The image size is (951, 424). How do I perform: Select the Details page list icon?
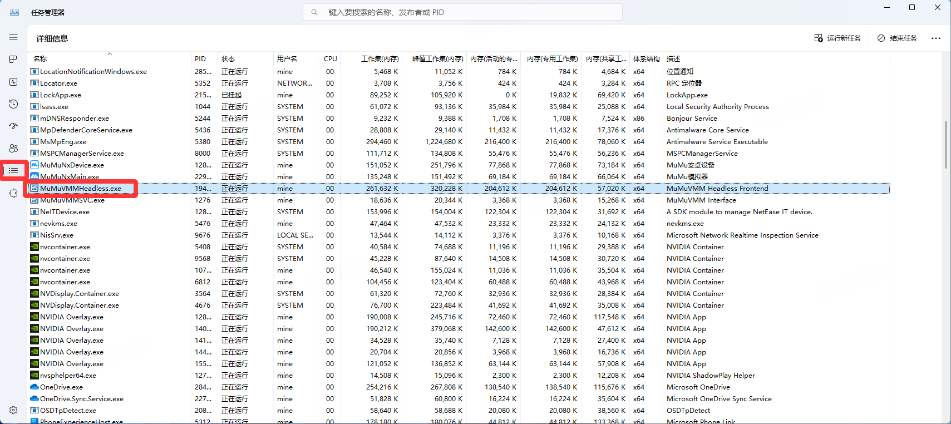click(13, 171)
